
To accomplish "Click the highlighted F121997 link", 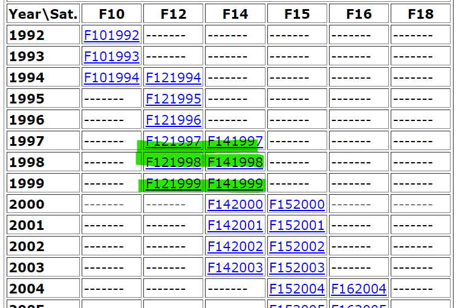I will 174,142.
